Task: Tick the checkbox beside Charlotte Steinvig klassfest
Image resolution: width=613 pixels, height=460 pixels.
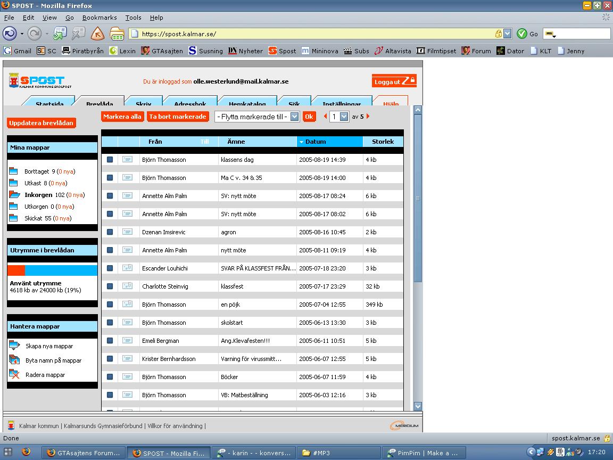Action: click(110, 286)
